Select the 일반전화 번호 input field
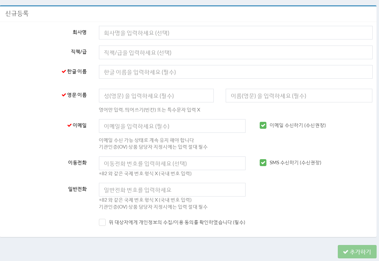The height and width of the screenshot is (261, 379). [x=172, y=190]
